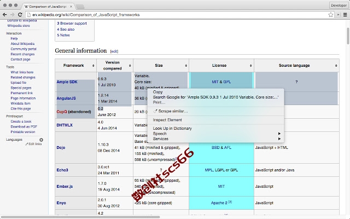Sort table by Source language arrows
The image size is (350, 219).
point(336,66)
